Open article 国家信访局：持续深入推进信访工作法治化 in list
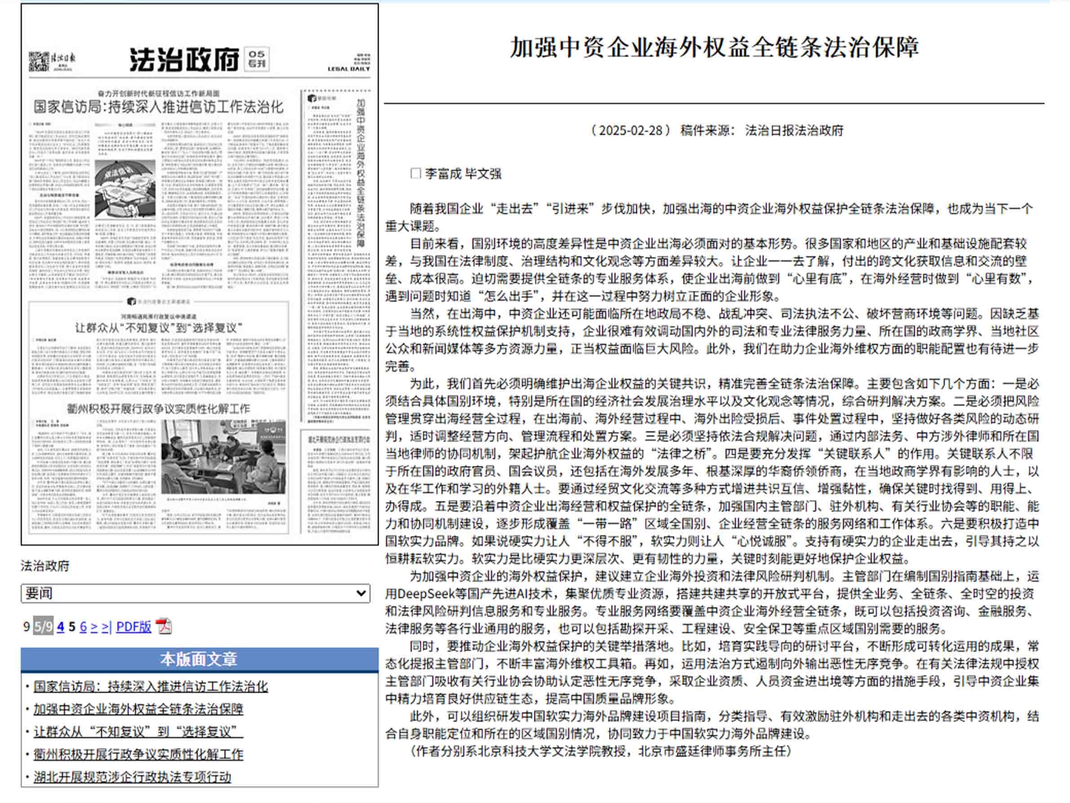Screen dimensions: 1070x803 pos(151,687)
